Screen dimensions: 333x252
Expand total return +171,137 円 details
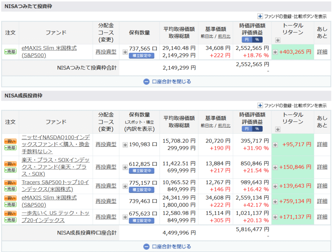(x=275, y=217)
